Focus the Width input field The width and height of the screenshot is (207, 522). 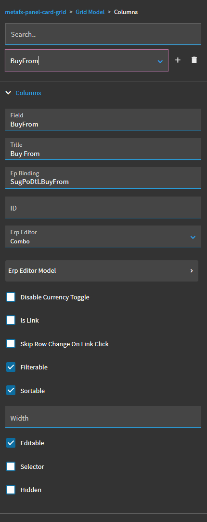103,417
